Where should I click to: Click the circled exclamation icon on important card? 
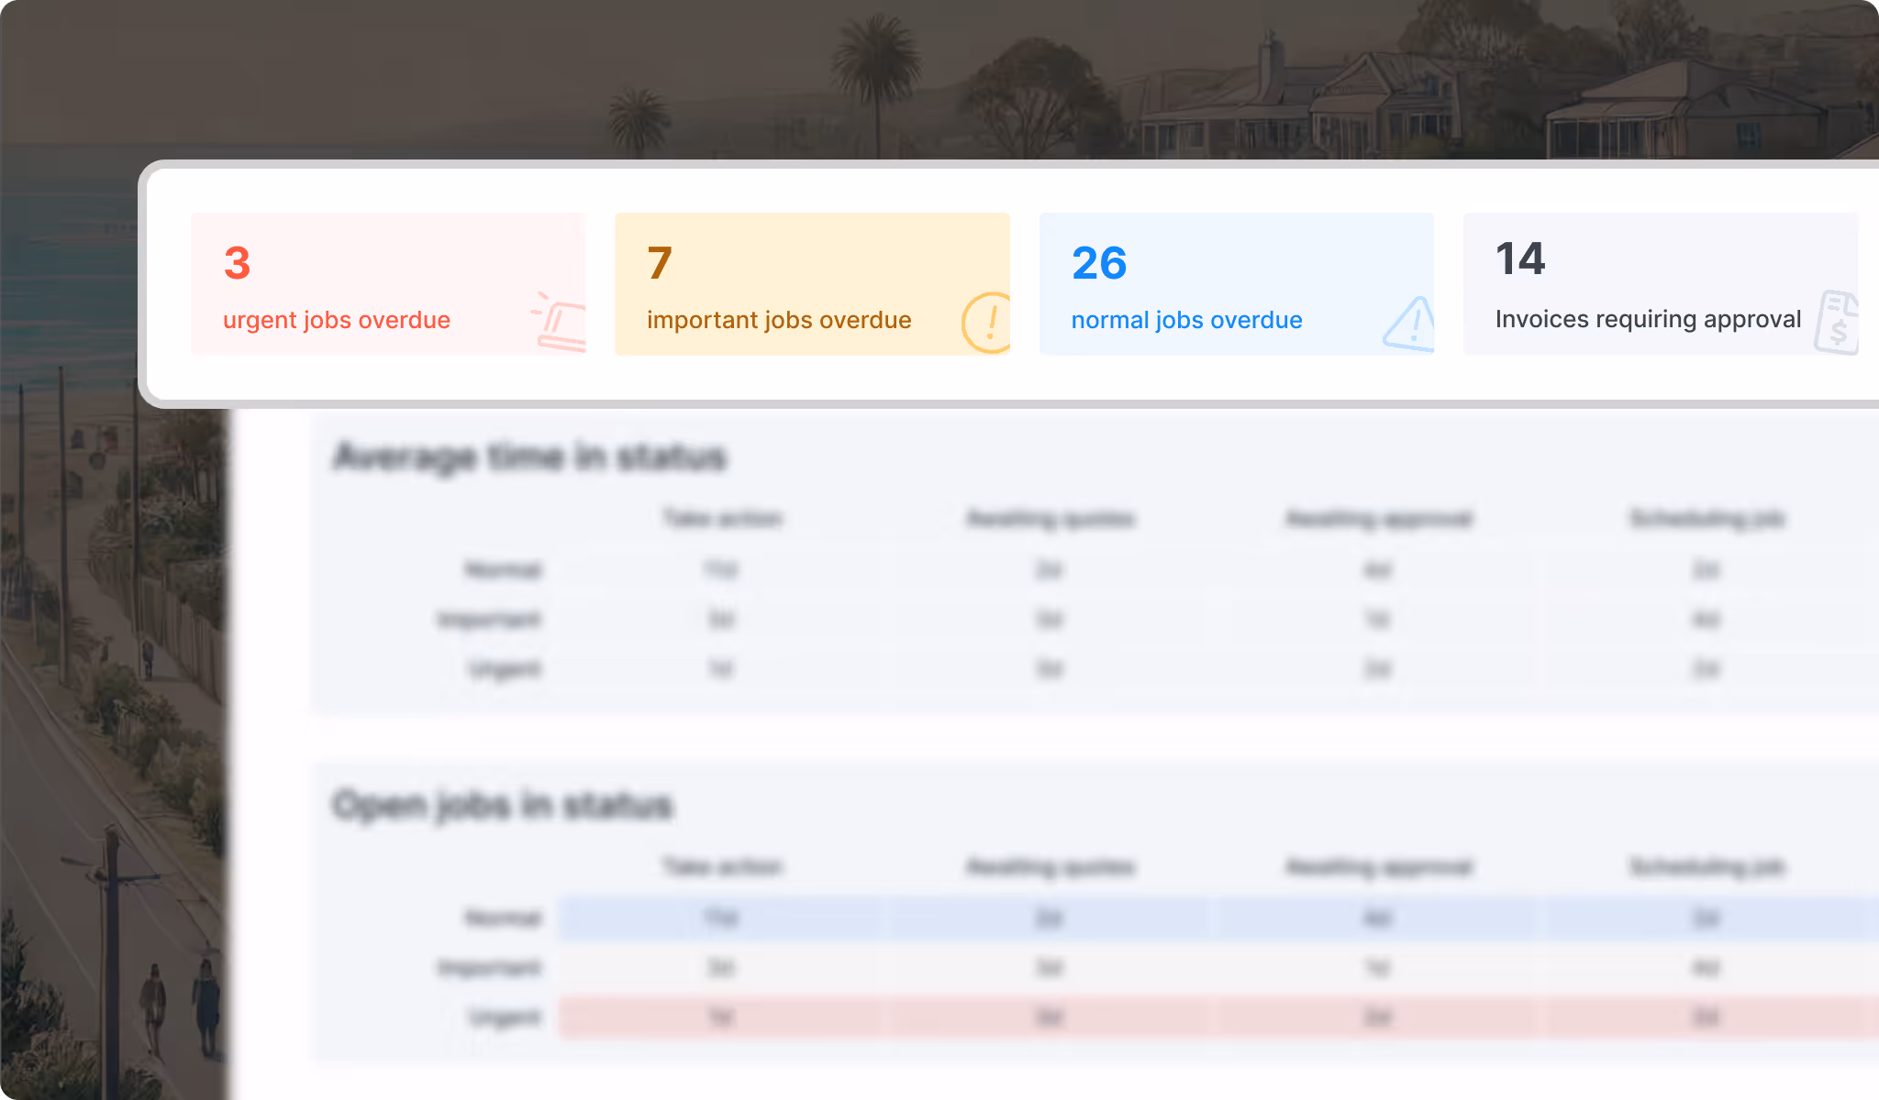pos(987,323)
